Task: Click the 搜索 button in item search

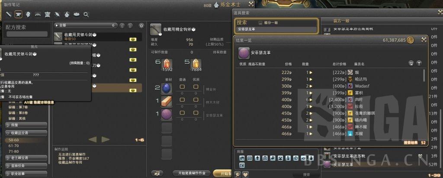Action: click(307, 175)
